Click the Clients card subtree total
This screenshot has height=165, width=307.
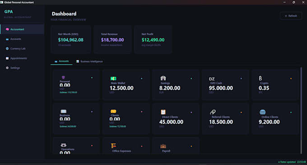118,127
